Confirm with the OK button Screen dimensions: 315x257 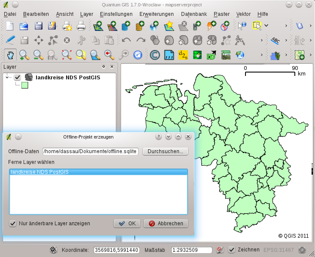pyautogui.click(x=127, y=223)
